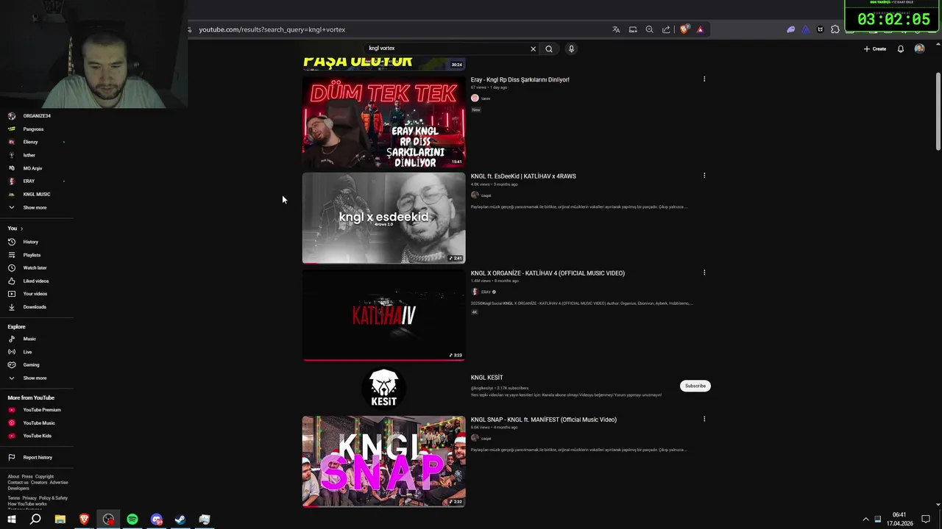Open Spotify from the taskbar
Image resolution: width=942 pixels, height=529 pixels.
pyautogui.click(x=132, y=519)
